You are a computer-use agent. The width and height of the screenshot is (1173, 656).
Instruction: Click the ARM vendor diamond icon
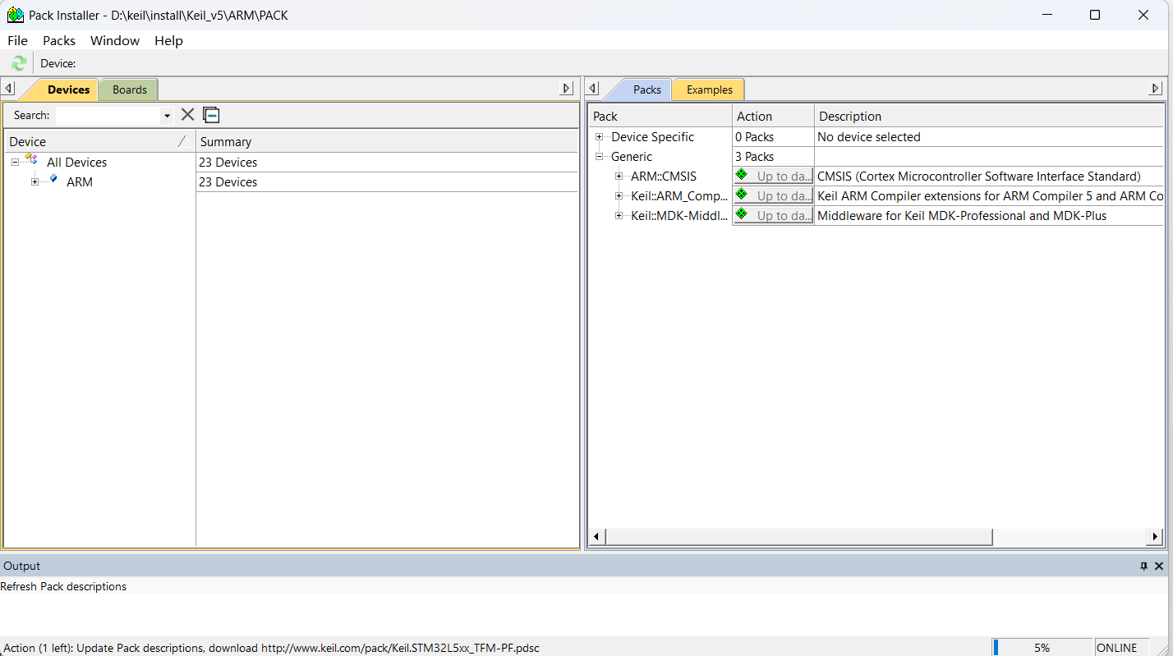53,179
